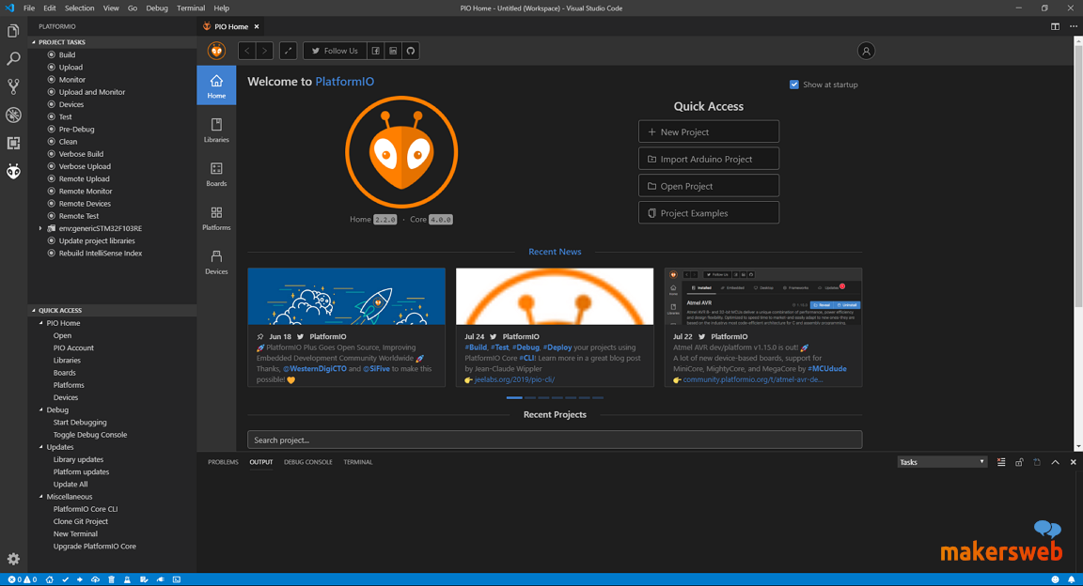Viewport: 1083px width, 586px height.
Task: Open the Manage gear at activity bar bottom
Action: pyautogui.click(x=13, y=559)
